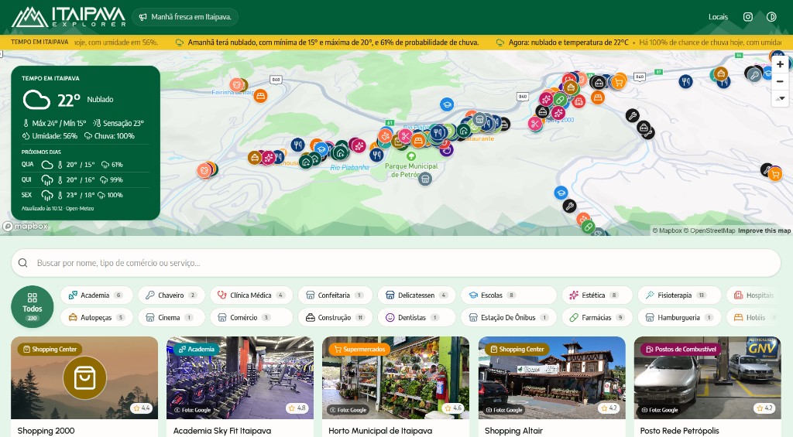The image size is (793, 437).
Task: Open the OpenStreetMap attribution link
Action: pyautogui.click(x=709, y=230)
